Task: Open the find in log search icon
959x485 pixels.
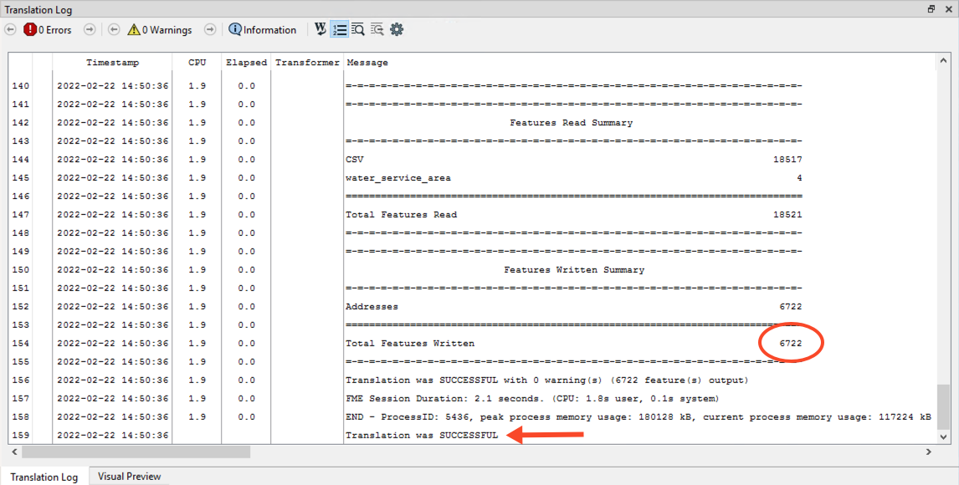Action: click(358, 29)
